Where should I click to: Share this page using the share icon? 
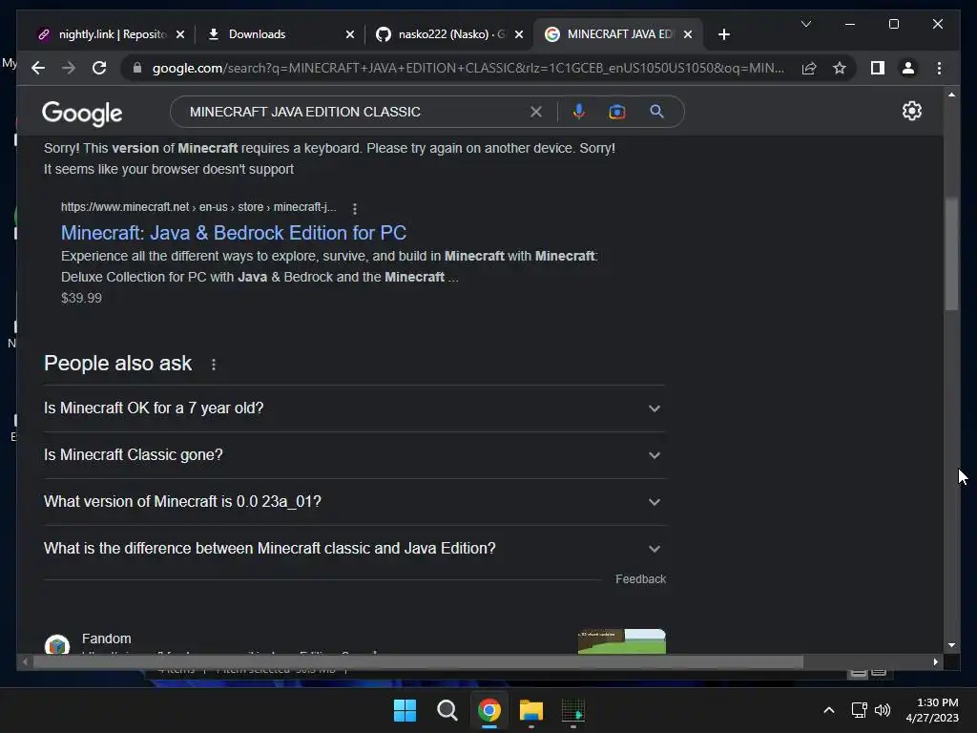coord(809,68)
